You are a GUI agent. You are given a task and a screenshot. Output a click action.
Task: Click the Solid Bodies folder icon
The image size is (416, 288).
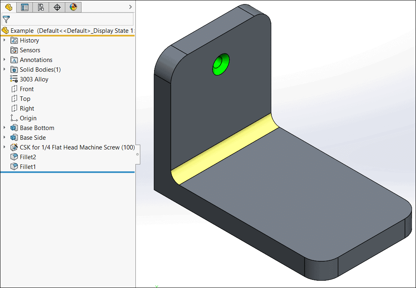[14, 70]
